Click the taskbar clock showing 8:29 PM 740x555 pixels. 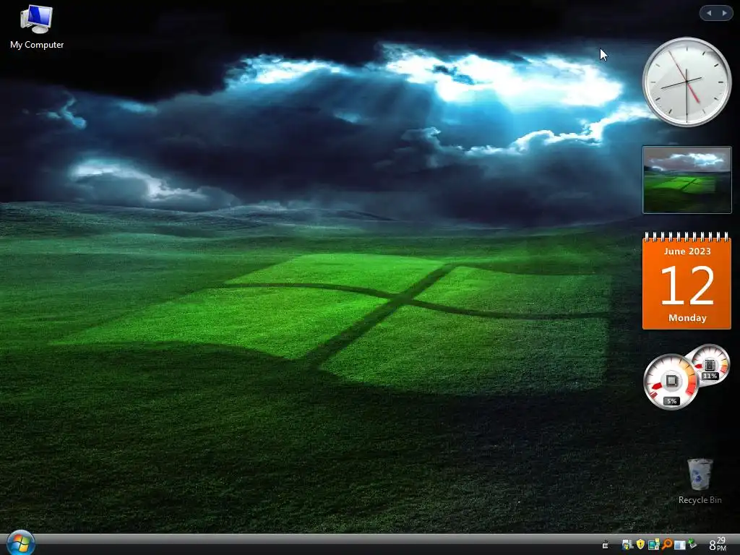[x=718, y=543]
